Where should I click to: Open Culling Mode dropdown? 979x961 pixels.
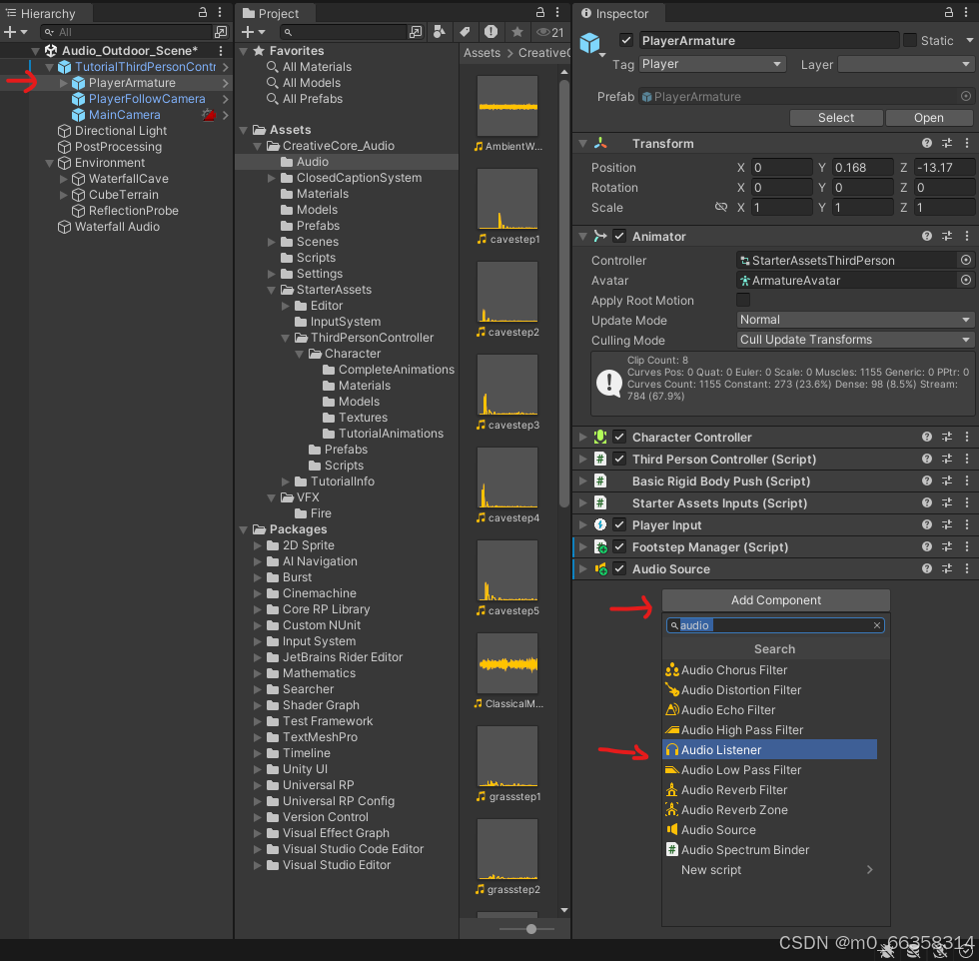[x=855, y=340]
